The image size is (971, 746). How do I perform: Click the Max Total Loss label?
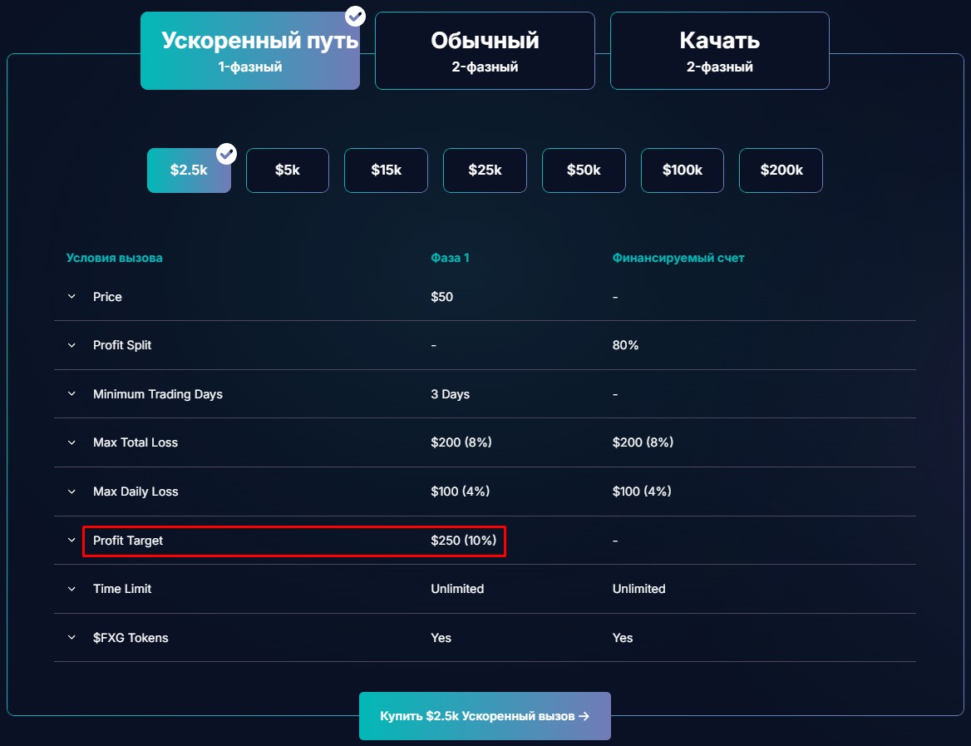135,442
